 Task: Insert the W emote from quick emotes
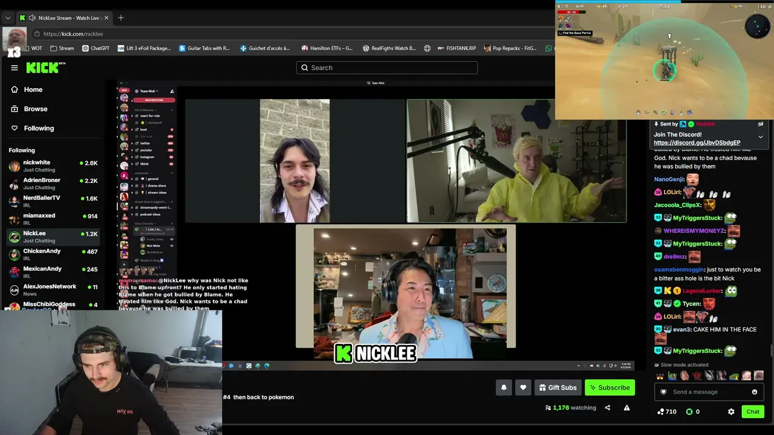(660, 376)
